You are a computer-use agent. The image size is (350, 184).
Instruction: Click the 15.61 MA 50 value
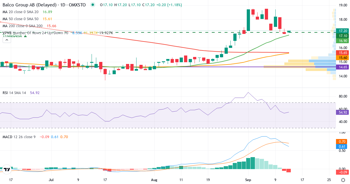[x=47, y=19]
